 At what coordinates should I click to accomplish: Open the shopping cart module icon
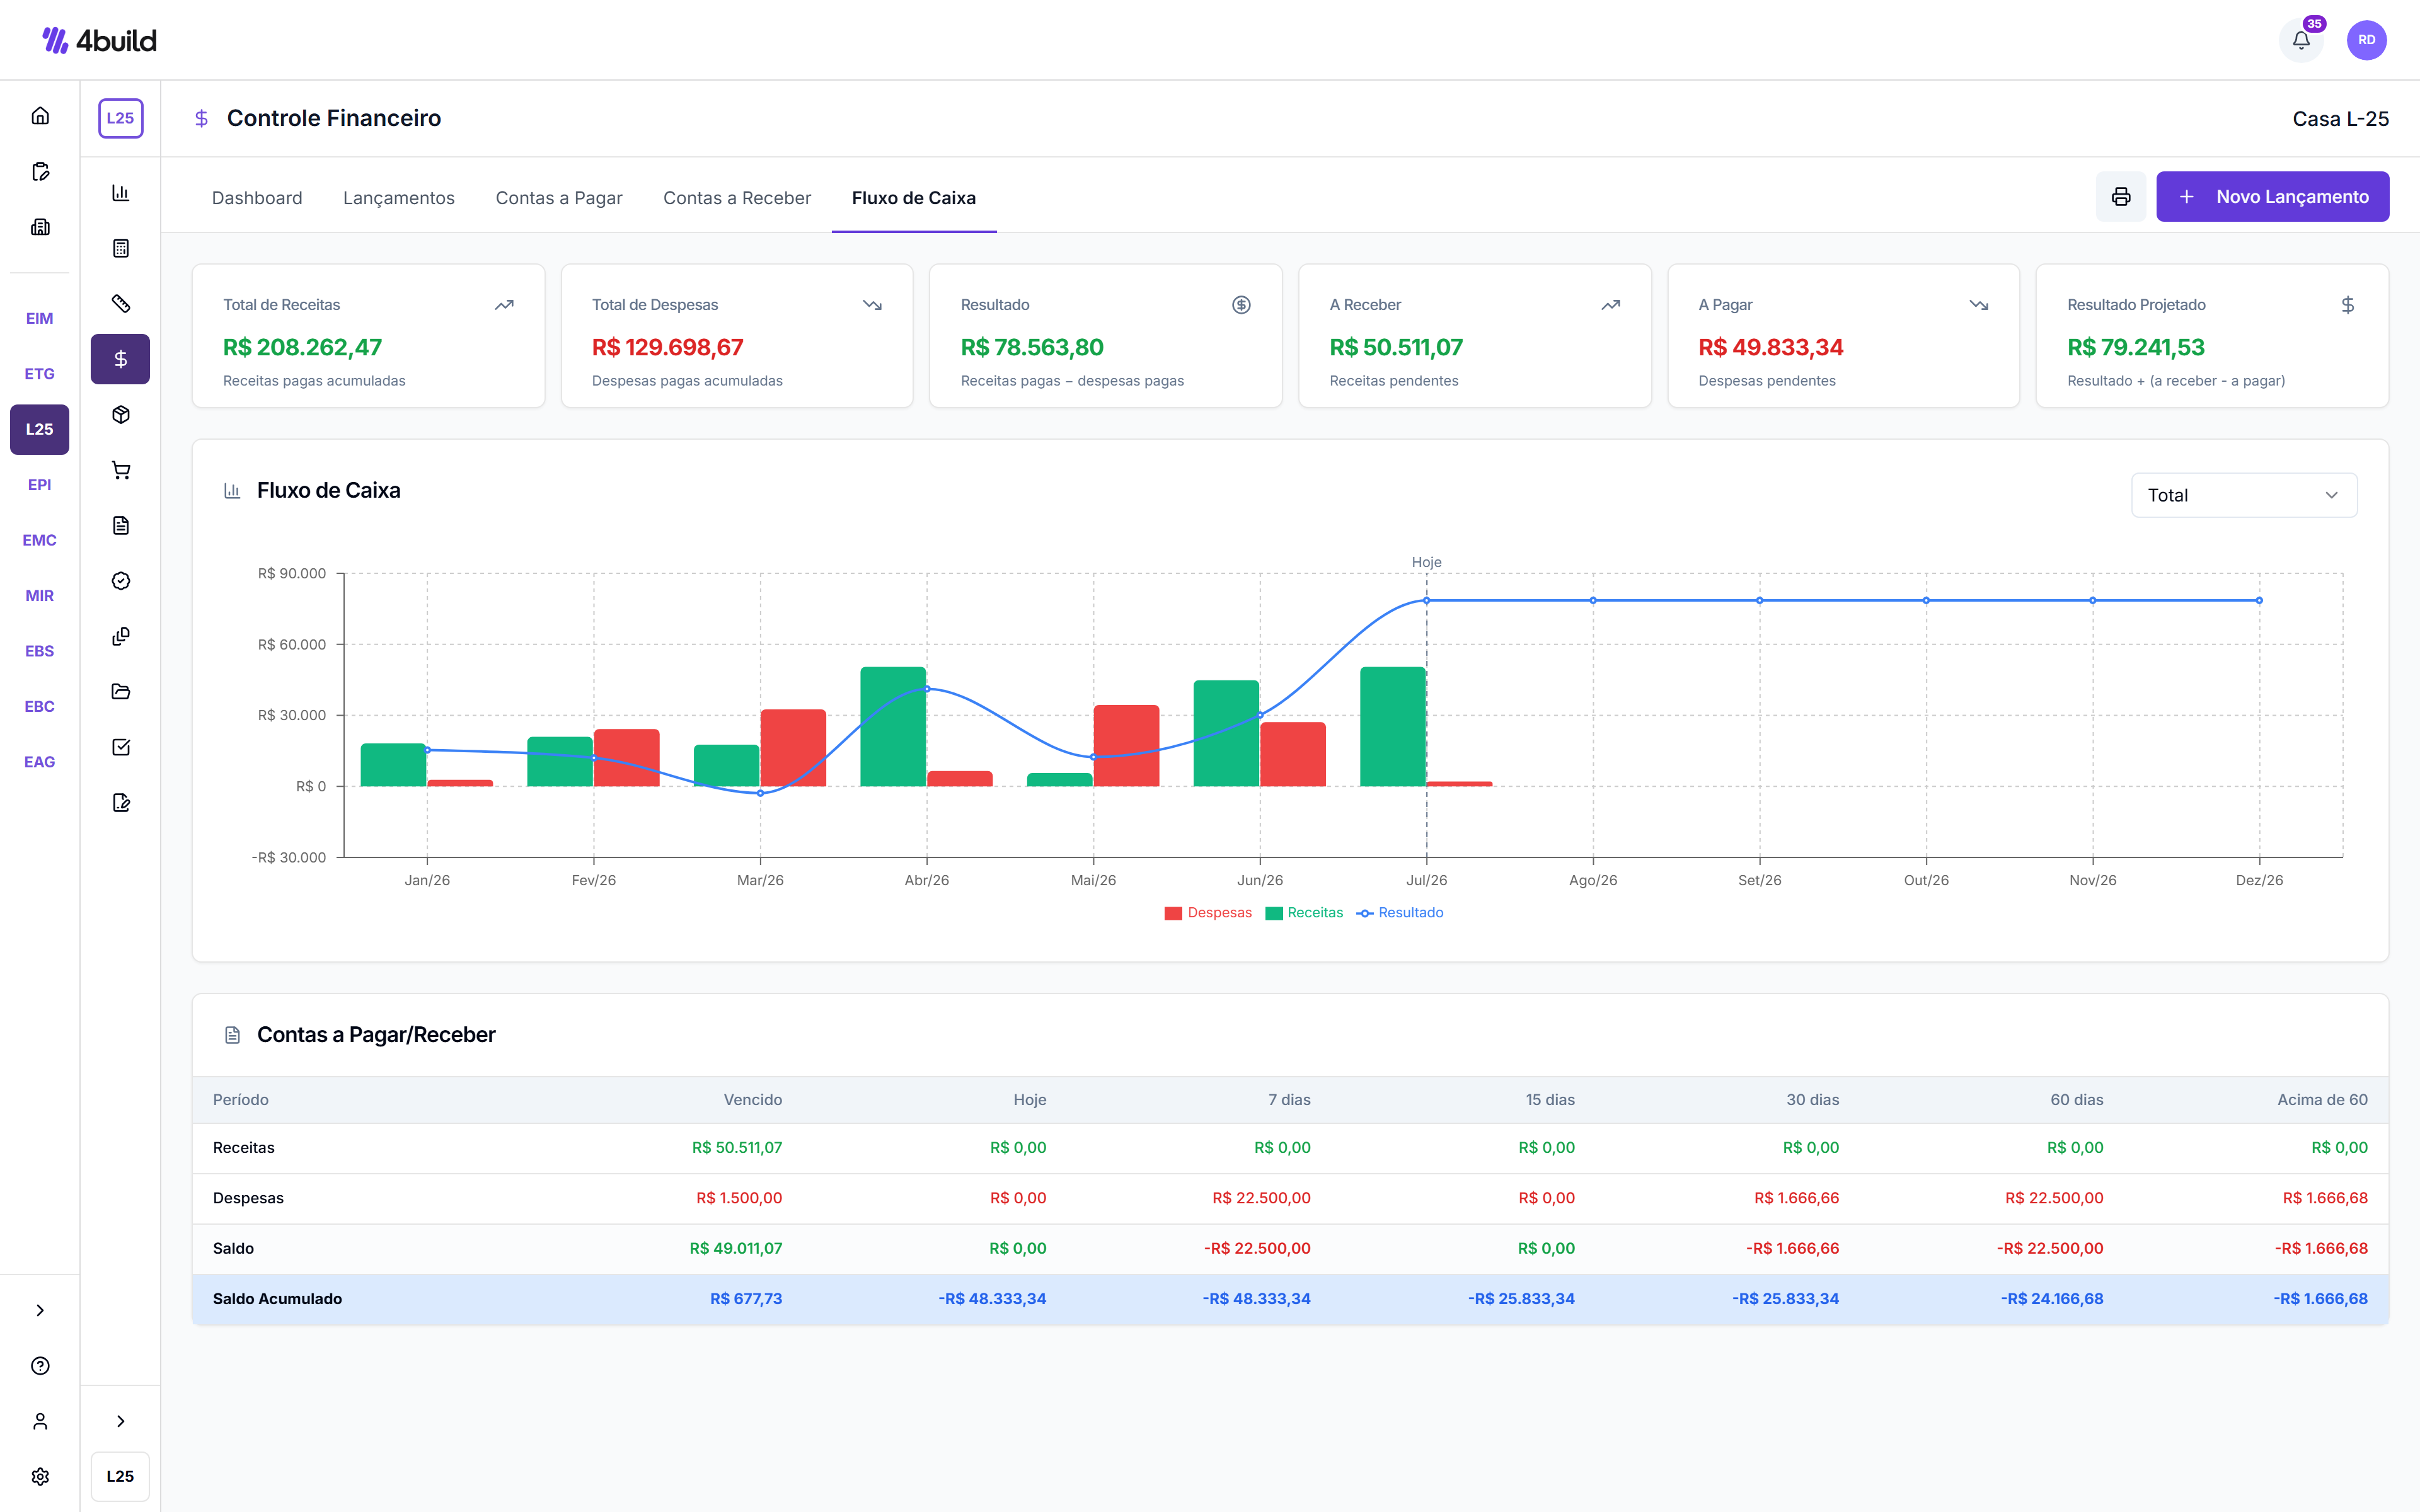(121, 470)
